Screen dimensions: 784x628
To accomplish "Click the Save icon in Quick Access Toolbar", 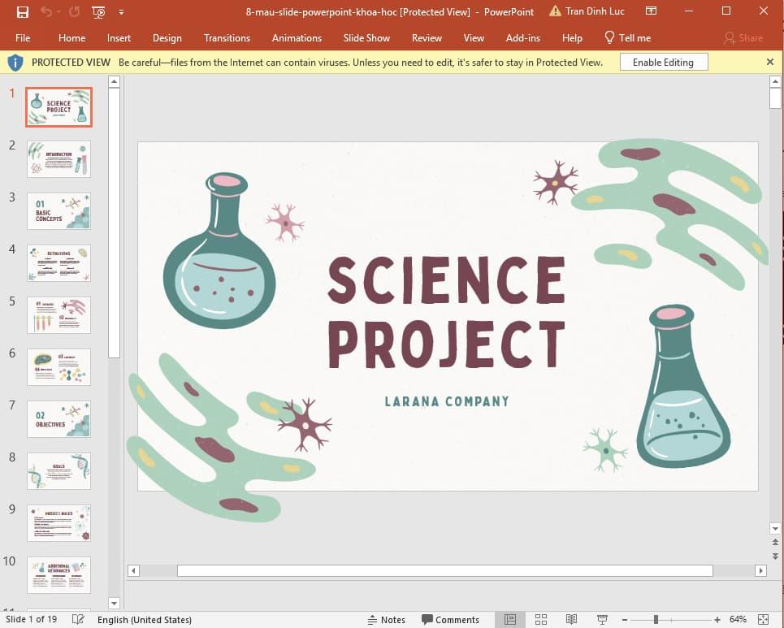I will click(x=22, y=11).
